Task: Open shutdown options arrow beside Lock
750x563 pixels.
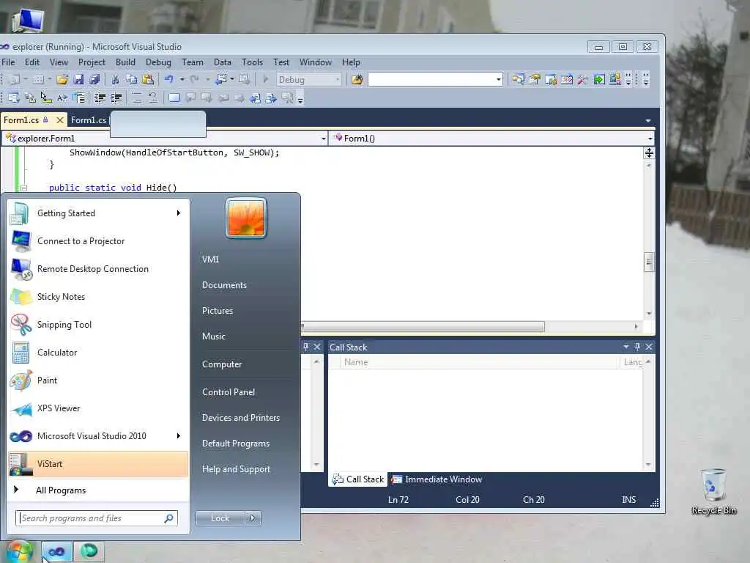Action: (x=253, y=518)
